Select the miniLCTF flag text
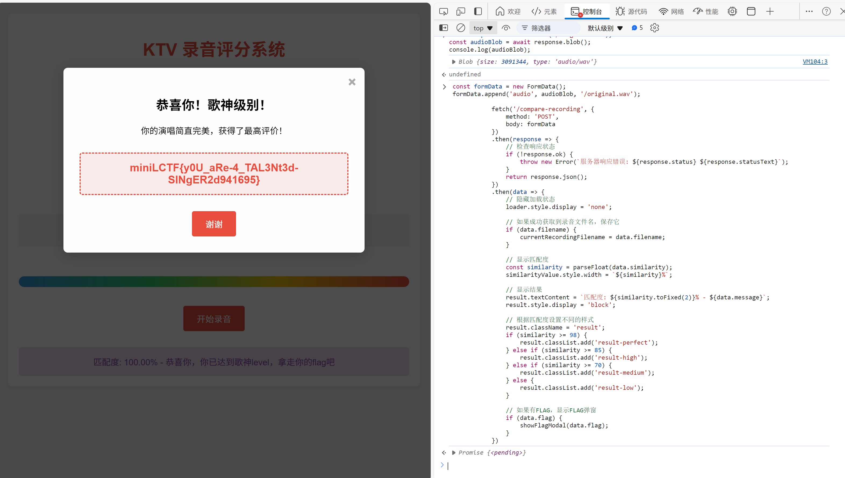 pyautogui.click(x=214, y=174)
